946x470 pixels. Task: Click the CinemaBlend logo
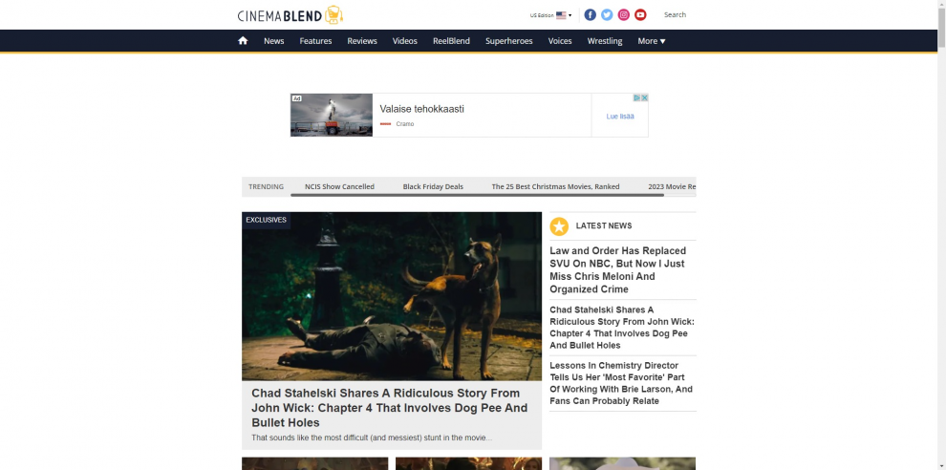290,15
